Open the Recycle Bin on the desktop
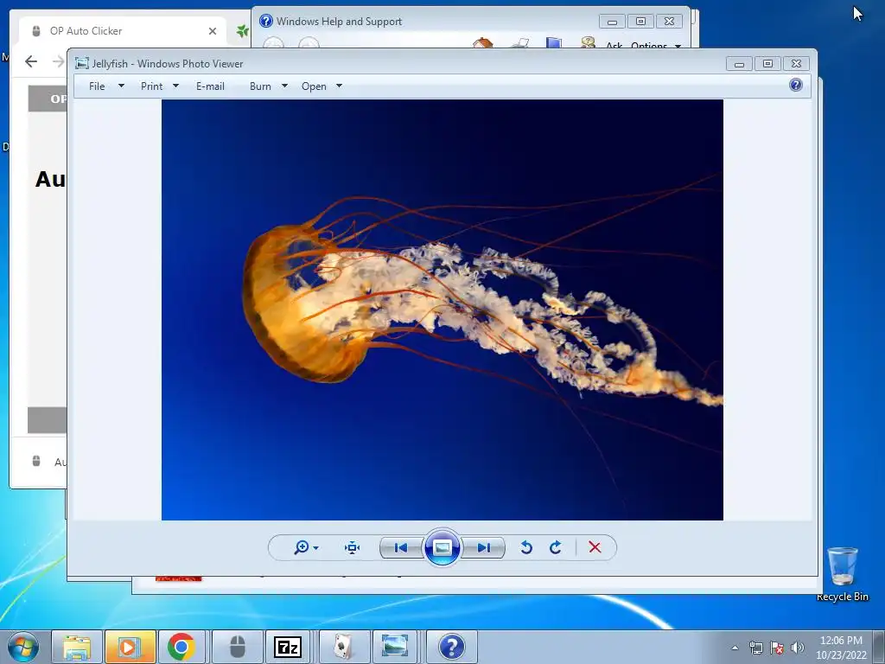885x664 pixels. 842,573
